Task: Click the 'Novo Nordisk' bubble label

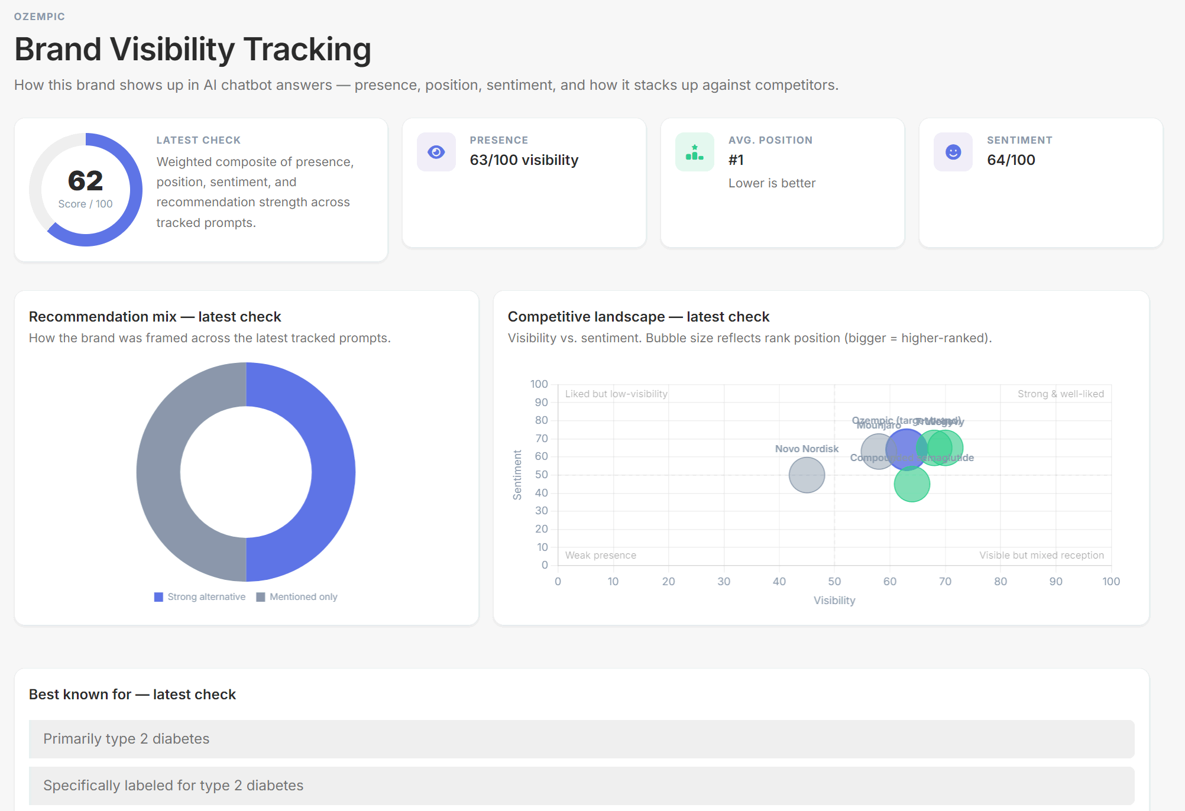Action: 807,449
